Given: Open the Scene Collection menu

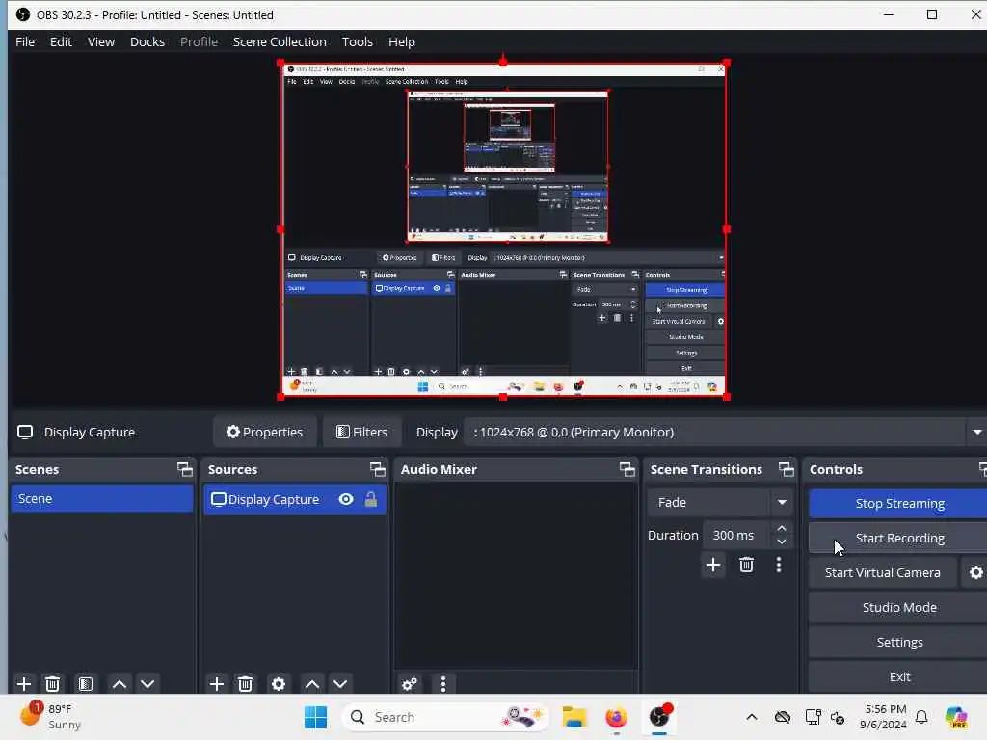Looking at the screenshot, I should pos(280,41).
